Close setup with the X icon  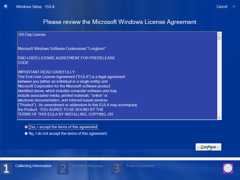coord(234,6)
